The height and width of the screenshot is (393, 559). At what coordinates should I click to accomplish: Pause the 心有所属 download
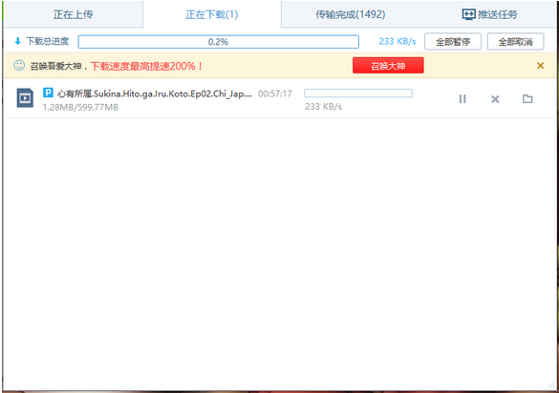[462, 98]
